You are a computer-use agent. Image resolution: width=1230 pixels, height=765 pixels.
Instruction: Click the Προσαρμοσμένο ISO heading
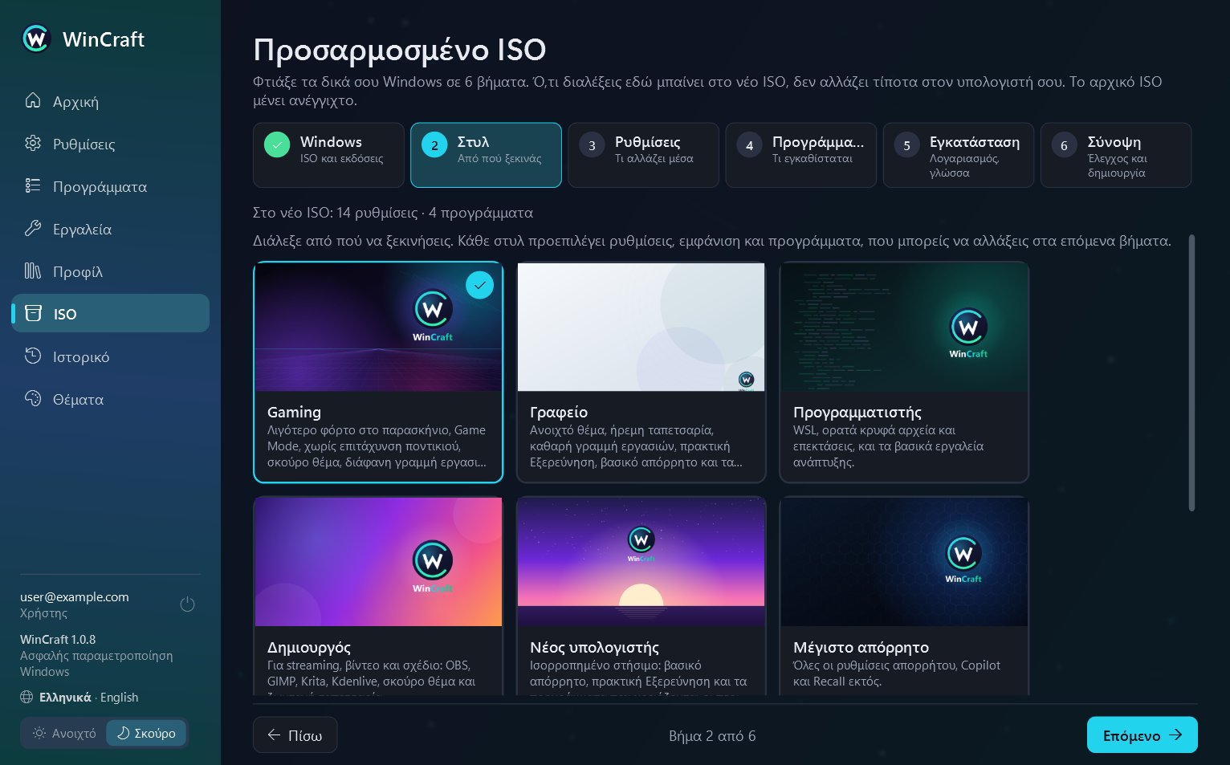point(400,50)
